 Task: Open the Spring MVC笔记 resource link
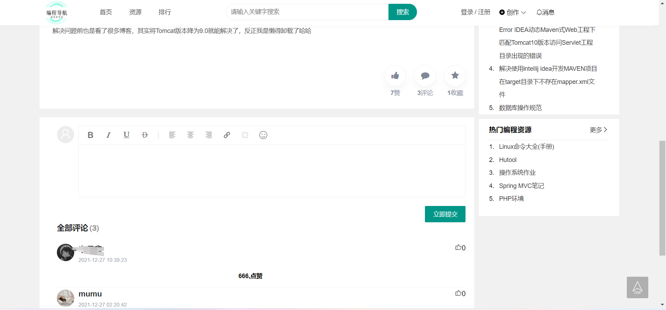pyautogui.click(x=521, y=186)
